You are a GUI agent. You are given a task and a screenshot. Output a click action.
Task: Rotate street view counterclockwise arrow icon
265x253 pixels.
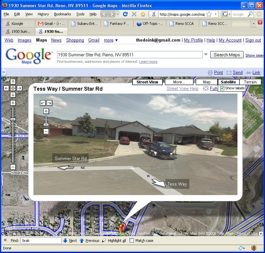pos(43,103)
